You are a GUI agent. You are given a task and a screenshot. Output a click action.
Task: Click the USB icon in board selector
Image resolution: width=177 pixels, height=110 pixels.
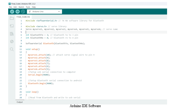click(30, 12)
